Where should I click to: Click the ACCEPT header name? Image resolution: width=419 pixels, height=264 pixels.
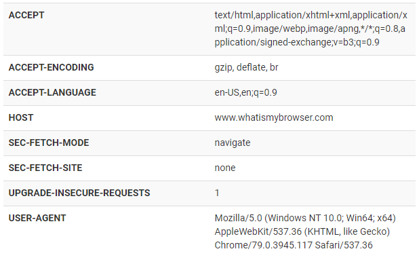coord(26,15)
